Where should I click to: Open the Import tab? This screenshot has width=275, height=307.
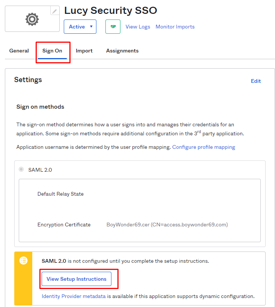pos(84,51)
